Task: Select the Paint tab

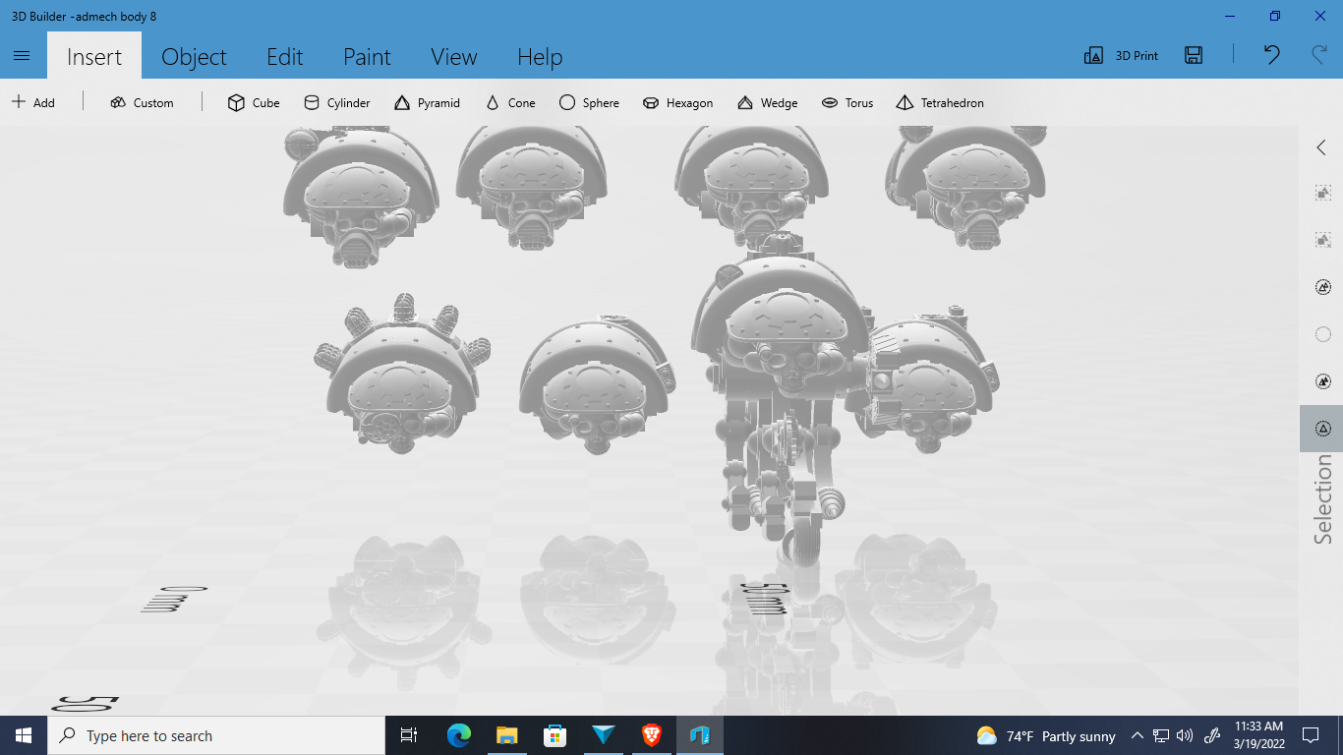Action: [368, 56]
